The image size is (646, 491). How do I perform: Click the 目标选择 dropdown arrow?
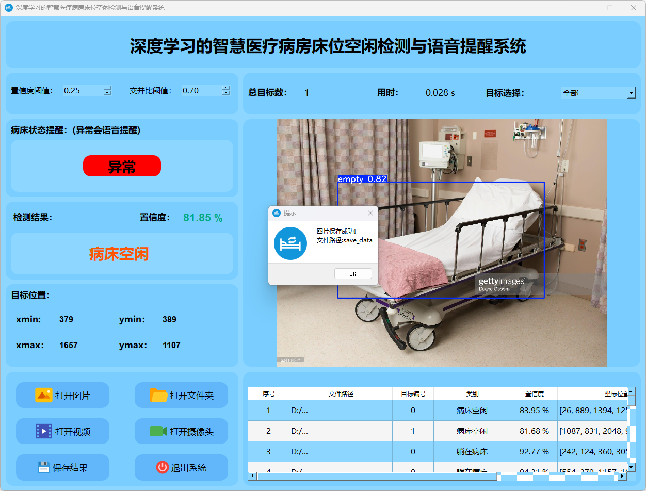631,93
